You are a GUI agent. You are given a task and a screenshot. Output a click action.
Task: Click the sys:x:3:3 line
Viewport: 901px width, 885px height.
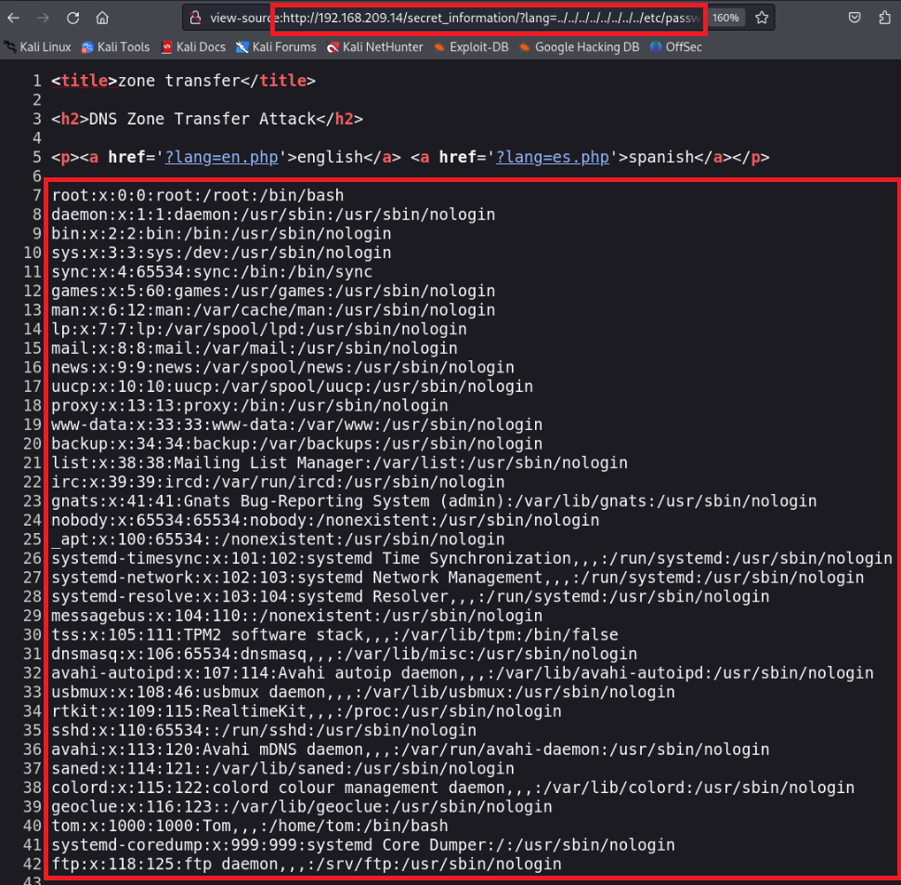221,252
